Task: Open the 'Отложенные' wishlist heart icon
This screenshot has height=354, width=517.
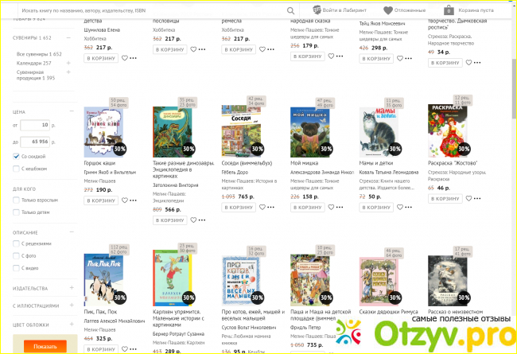Action: coord(388,10)
